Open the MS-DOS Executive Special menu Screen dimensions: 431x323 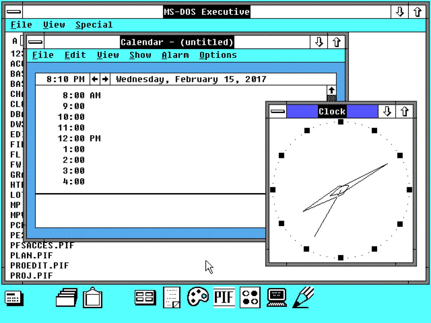click(x=94, y=25)
